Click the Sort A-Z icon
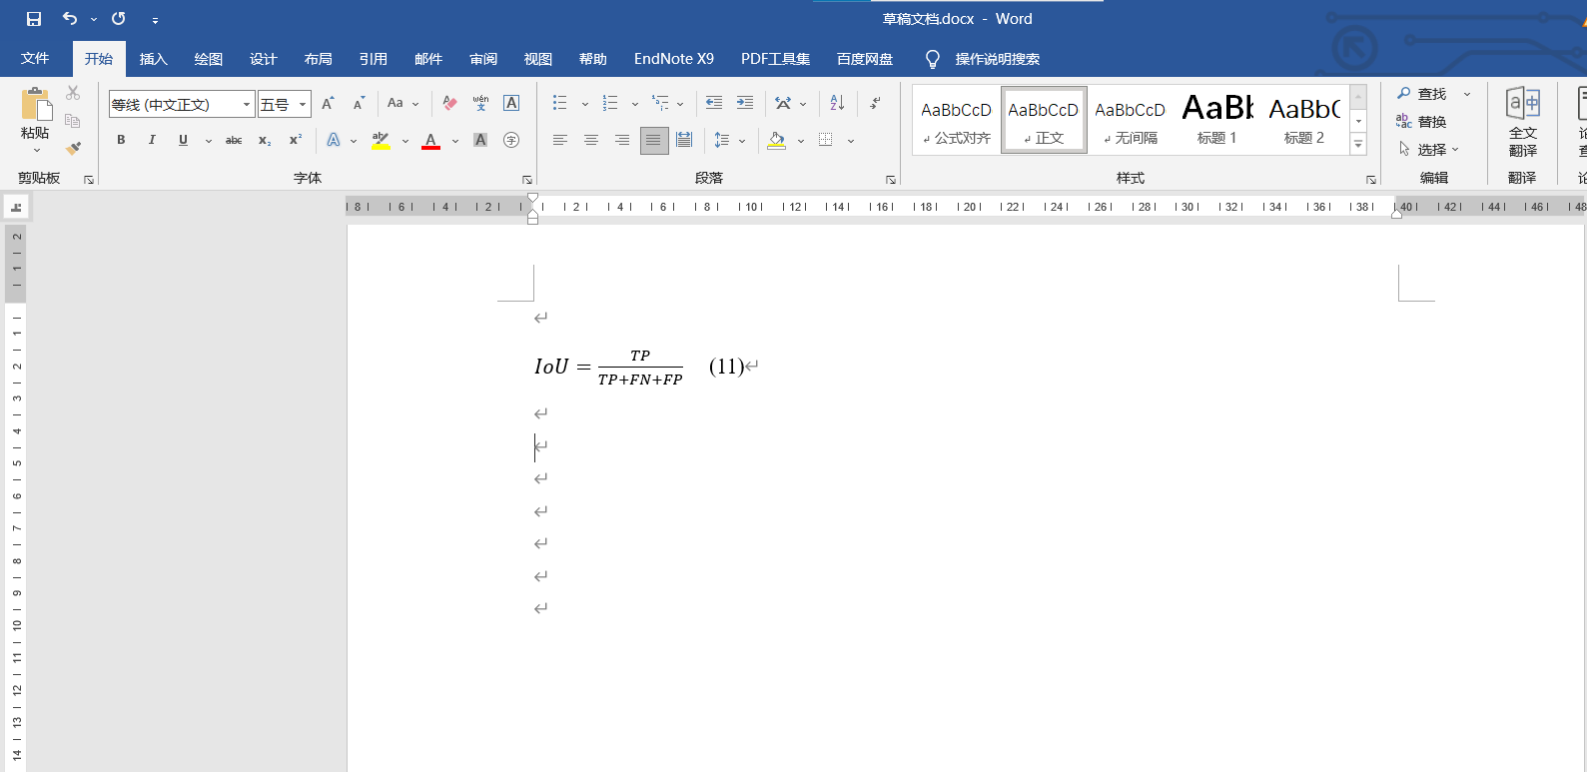This screenshot has height=772, width=1587. [x=837, y=103]
